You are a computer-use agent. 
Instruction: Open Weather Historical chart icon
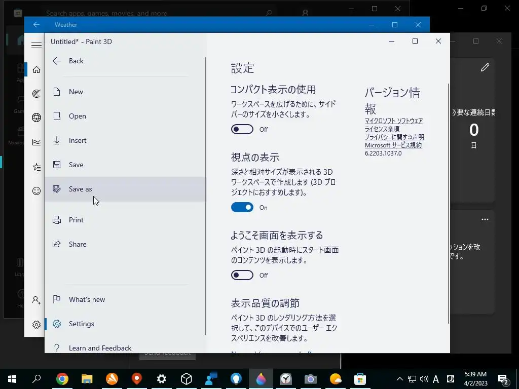tap(36, 142)
